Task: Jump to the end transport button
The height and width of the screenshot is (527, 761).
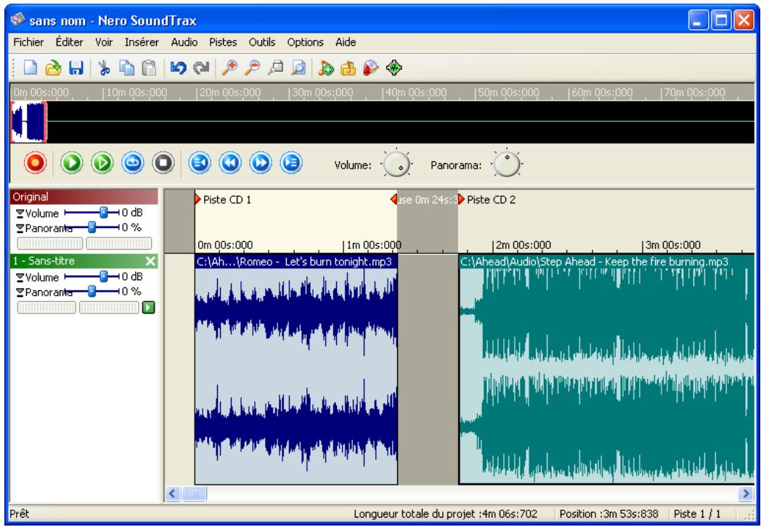Action: tap(291, 163)
